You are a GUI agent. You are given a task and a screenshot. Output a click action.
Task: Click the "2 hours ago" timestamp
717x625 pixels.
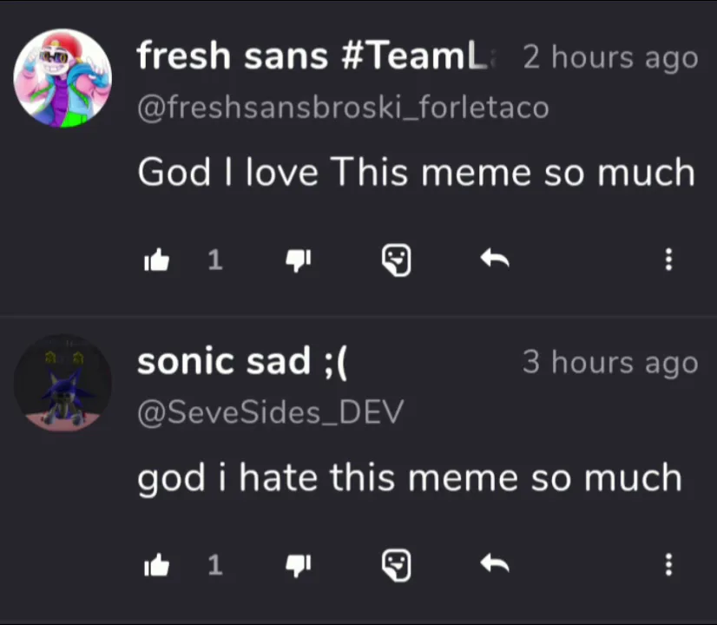click(610, 57)
